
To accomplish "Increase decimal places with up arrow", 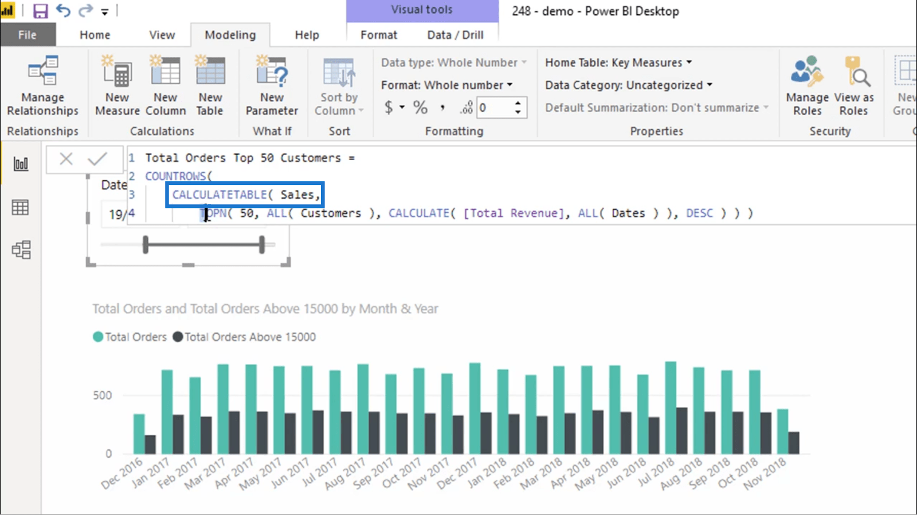I will tap(518, 103).
